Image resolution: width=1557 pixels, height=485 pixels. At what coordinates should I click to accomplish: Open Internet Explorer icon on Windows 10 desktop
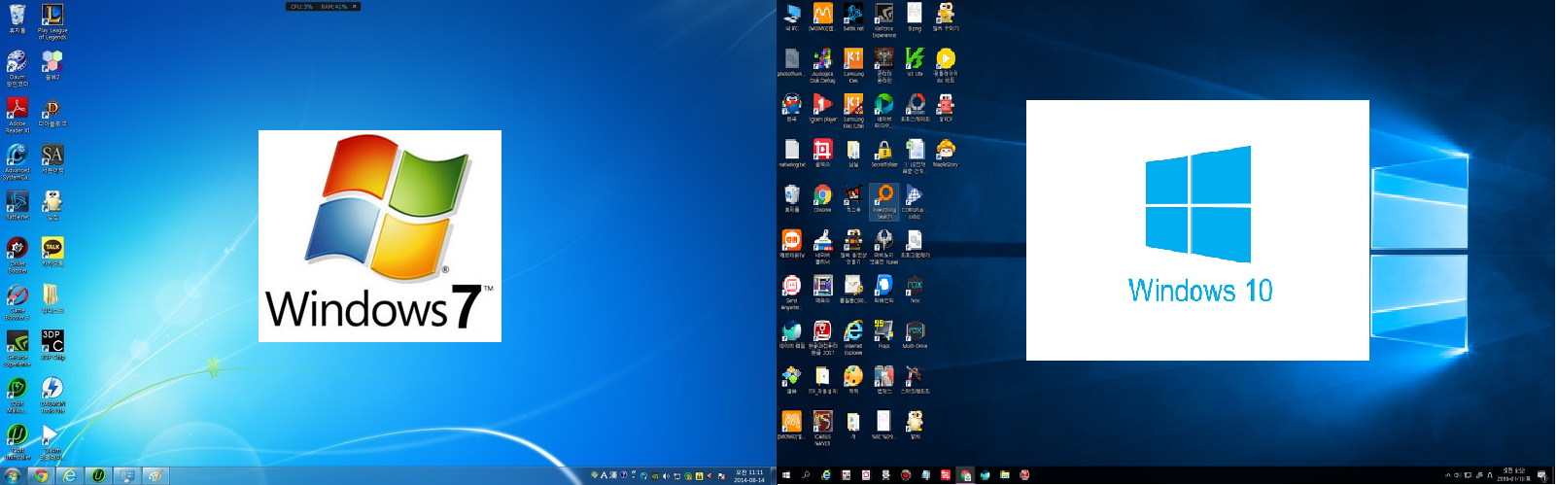[853, 337]
